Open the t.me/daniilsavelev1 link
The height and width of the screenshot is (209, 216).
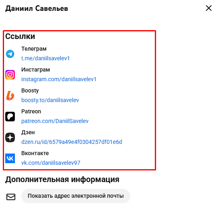(x=45, y=58)
